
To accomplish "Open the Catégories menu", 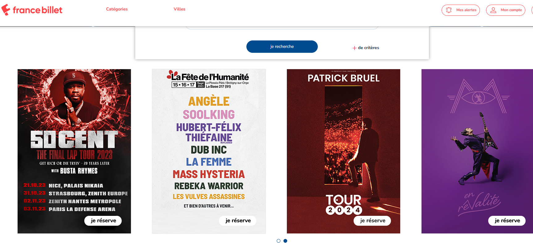I will tap(117, 9).
